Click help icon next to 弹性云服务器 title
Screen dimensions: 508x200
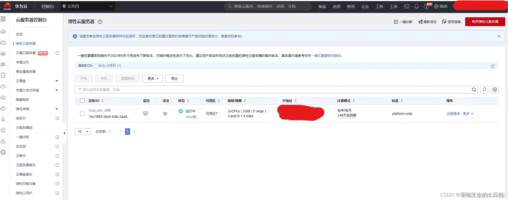100,22
